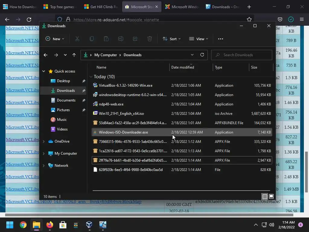Expand the OneDrive tree node
The height and width of the screenshot is (232, 309).
(x=43, y=141)
